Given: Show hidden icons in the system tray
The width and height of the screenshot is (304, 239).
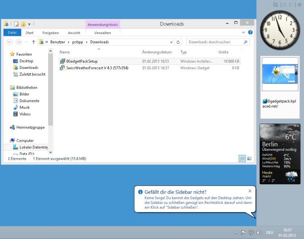Looking at the screenshot, I should pyautogui.click(x=236, y=232).
